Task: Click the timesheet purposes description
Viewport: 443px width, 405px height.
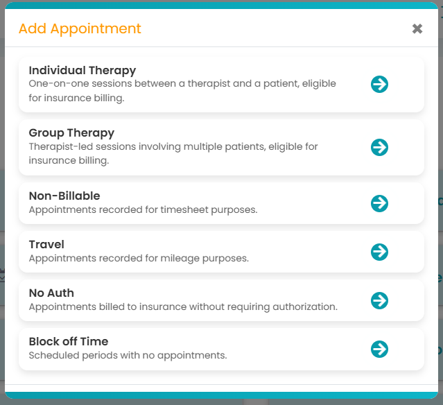Action: pyautogui.click(x=143, y=209)
